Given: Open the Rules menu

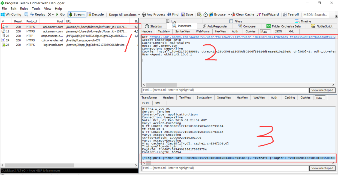Looking at the screenshot, I should coord(24,8).
